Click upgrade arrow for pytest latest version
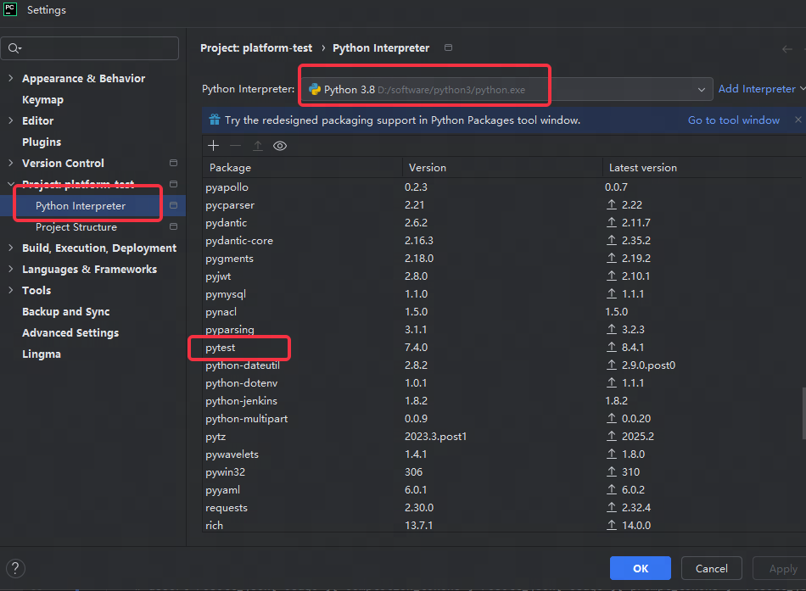This screenshot has width=806, height=591. pos(611,347)
